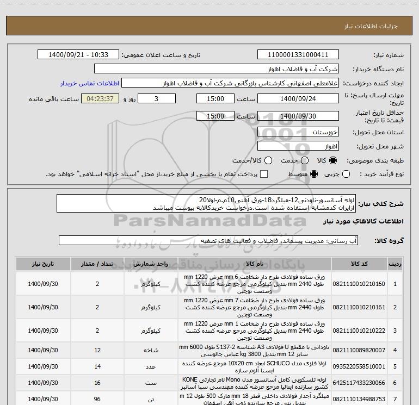Image resolution: width=419 pixels, height=405 pixels.
Task: Select the کالا radio button
Action: coord(333,160)
